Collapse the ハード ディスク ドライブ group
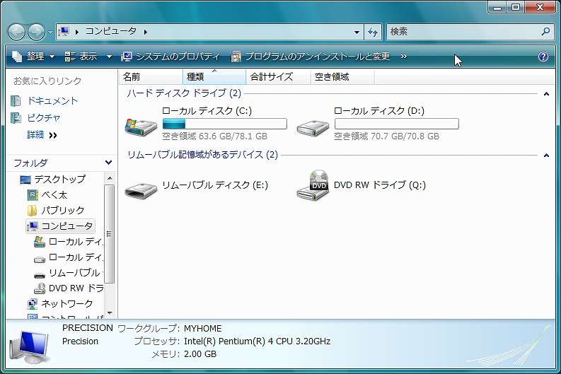 [x=546, y=93]
